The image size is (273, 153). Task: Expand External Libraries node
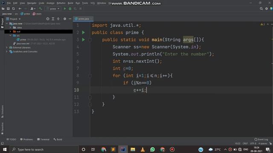(x=7, y=48)
